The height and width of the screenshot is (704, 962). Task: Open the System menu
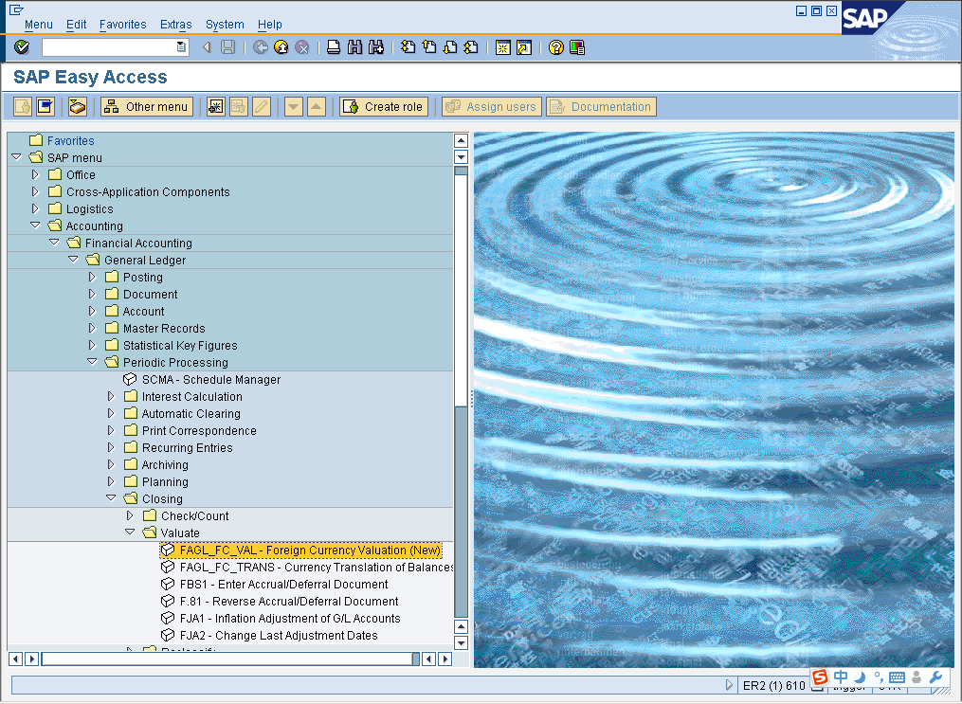[x=224, y=25]
